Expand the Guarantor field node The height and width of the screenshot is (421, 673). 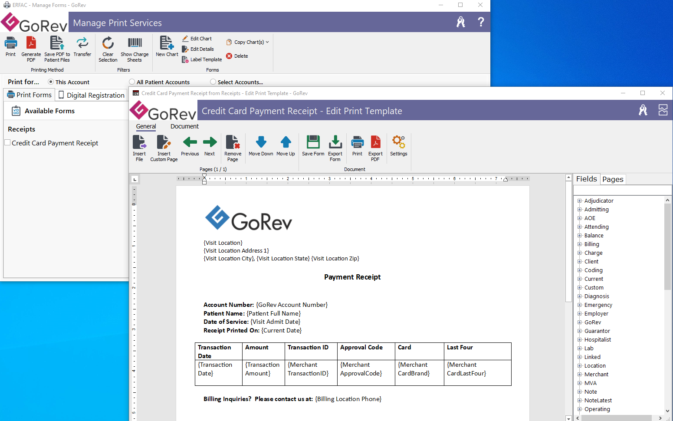579,331
